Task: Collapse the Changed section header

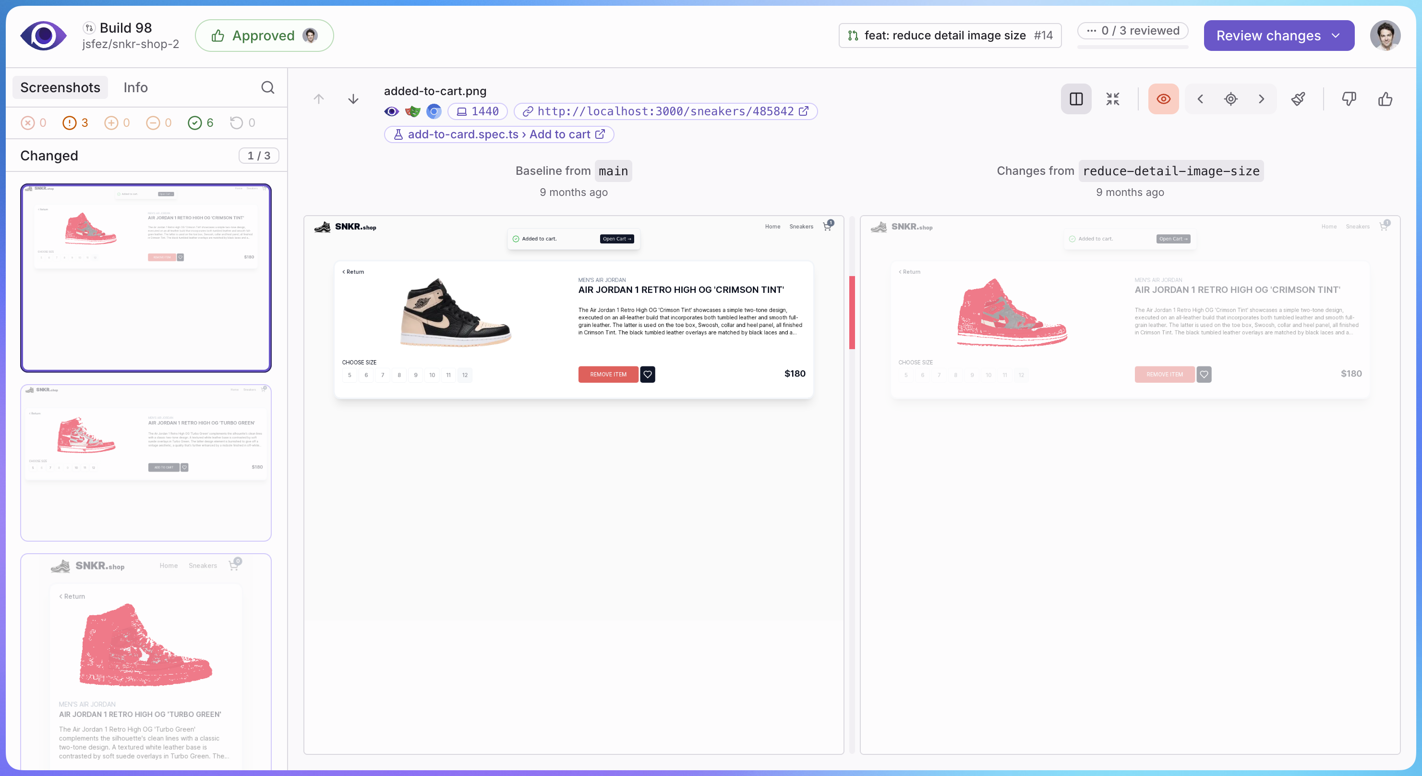Action: pos(146,156)
